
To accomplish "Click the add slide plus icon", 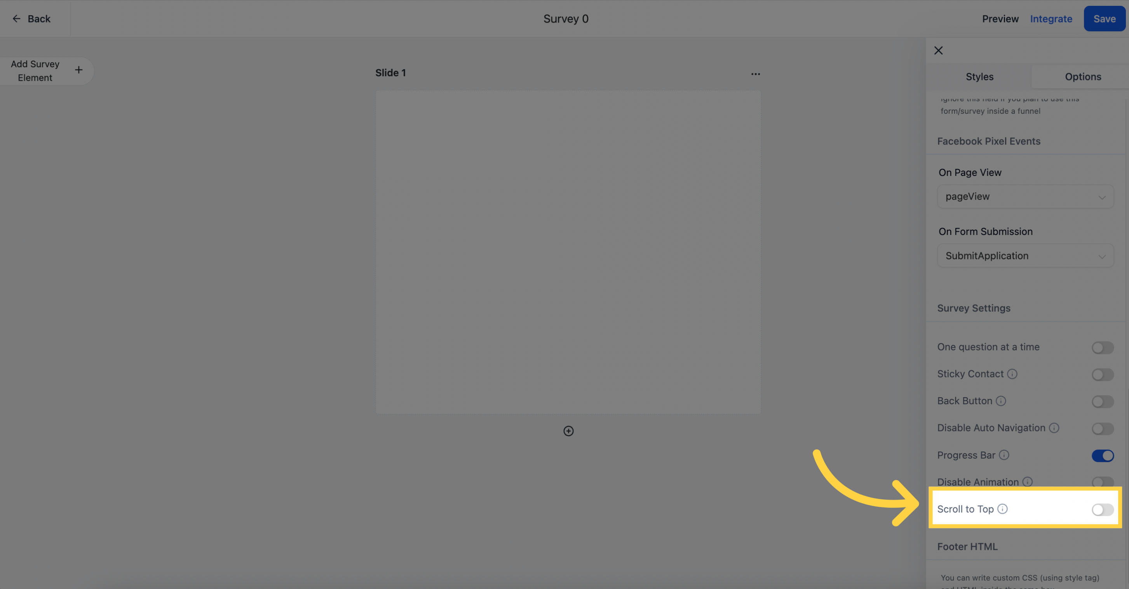I will [568, 431].
